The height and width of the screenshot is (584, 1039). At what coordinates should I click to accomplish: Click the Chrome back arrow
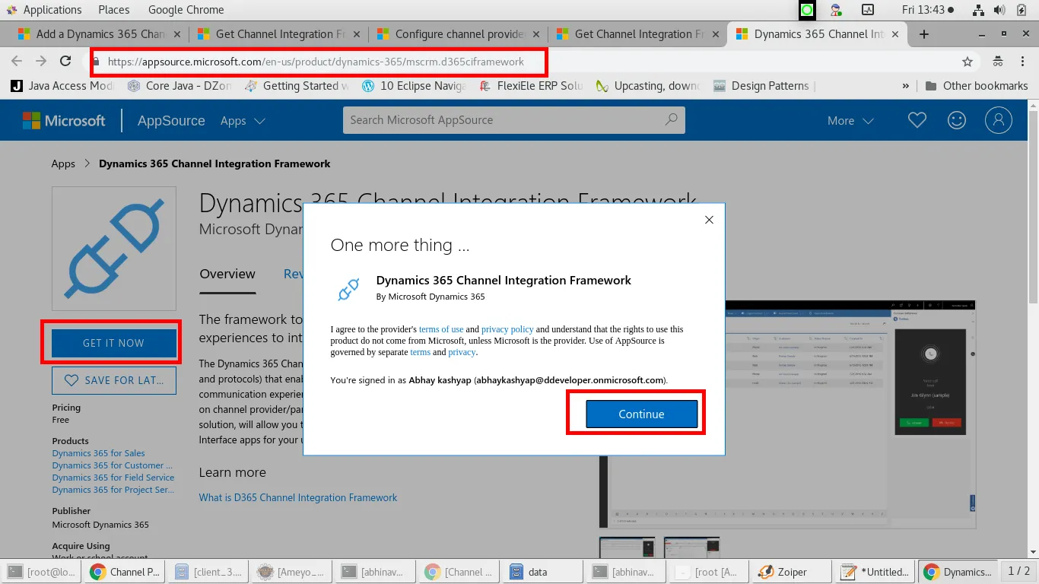coord(17,62)
